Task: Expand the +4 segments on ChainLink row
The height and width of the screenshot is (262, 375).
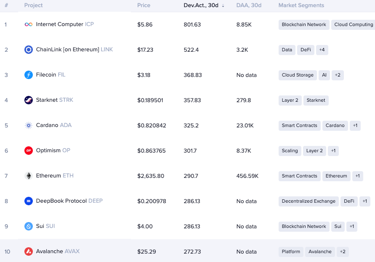Action: click(x=322, y=50)
